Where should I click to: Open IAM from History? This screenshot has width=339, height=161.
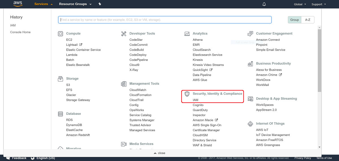pos(13,25)
